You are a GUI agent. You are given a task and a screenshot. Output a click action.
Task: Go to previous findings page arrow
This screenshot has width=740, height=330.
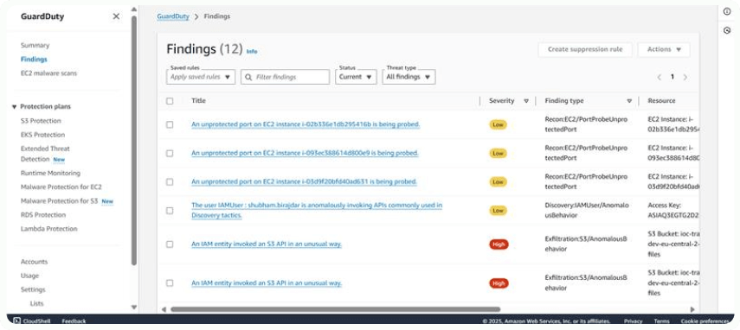pyautogui.click(x=660, y=77)
